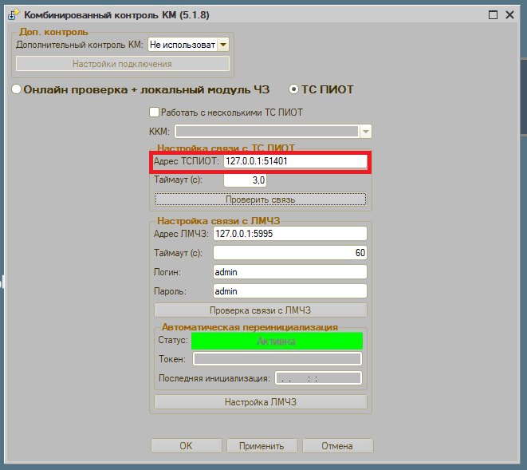Click Проверка связи с ЛМЧЗ button

point(261,310)
